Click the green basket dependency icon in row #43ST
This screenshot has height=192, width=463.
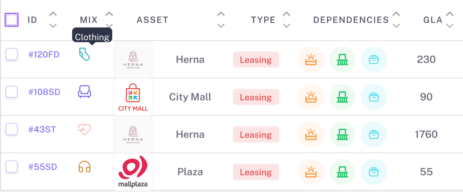(342, 135)
